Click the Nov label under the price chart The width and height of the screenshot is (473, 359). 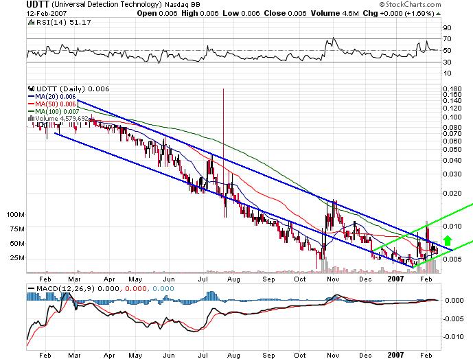coord(333,279)
